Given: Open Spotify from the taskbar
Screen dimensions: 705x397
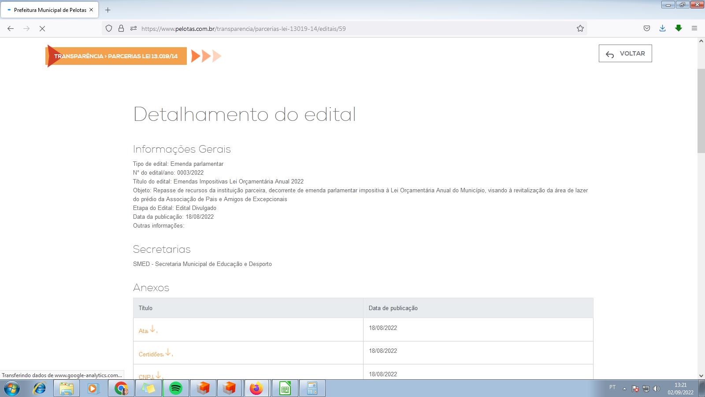Looking at the screenshot, I should [176, 389].
